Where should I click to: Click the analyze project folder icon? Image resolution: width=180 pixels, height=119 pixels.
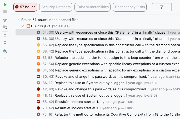click(5, 27)
